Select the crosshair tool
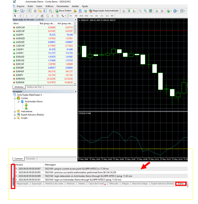This screenshot has width=198, height=204. pos(21,16)
